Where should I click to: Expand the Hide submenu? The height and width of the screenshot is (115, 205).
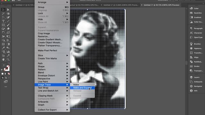pyautogui.click(x=52, y=19)
